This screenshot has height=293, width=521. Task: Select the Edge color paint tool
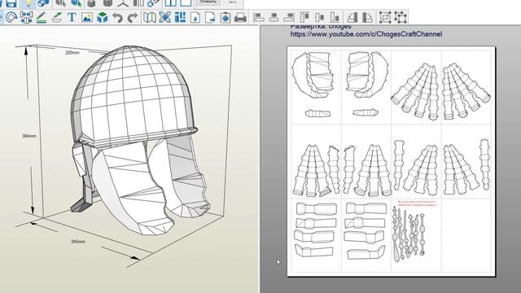pos(57,17)
